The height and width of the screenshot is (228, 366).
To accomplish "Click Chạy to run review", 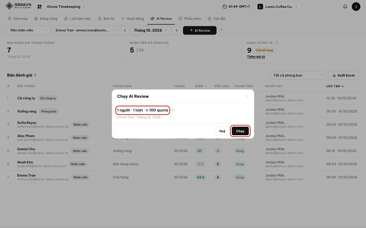I will [x=240, y=131].
